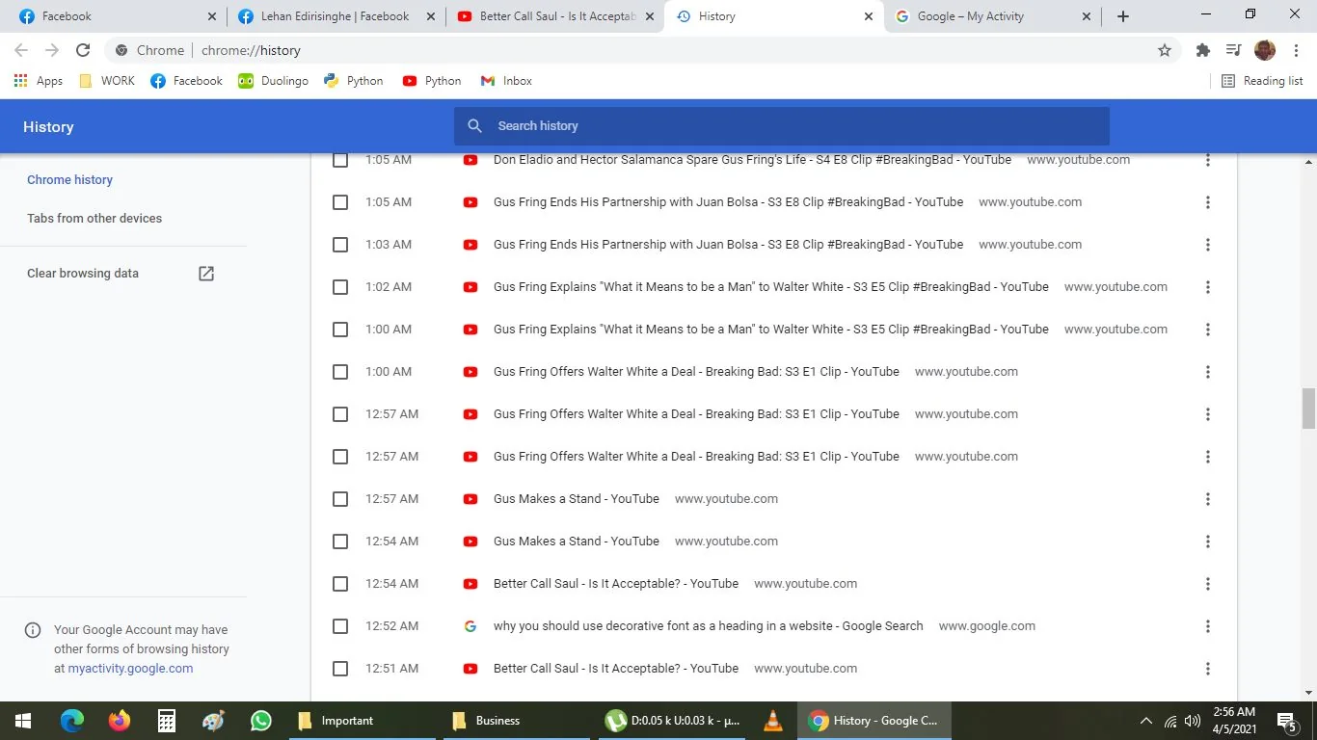Click the vertical scrollbar thumb
The image size is (1317, 740).
[1308, 409]
